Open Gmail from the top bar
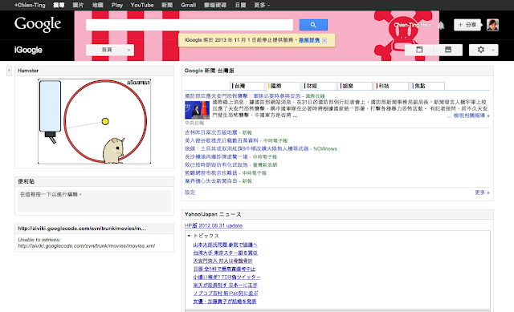Screen dimensions: 514x312 point(189,5)
